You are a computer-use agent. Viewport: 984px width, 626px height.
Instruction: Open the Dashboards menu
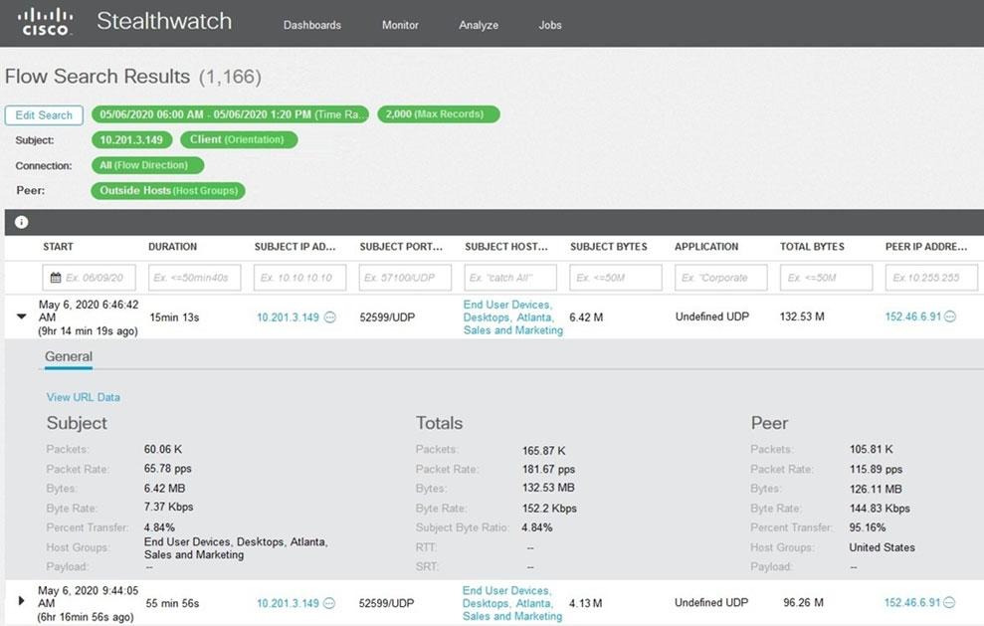pyautogui.click(x=311, y=25)
